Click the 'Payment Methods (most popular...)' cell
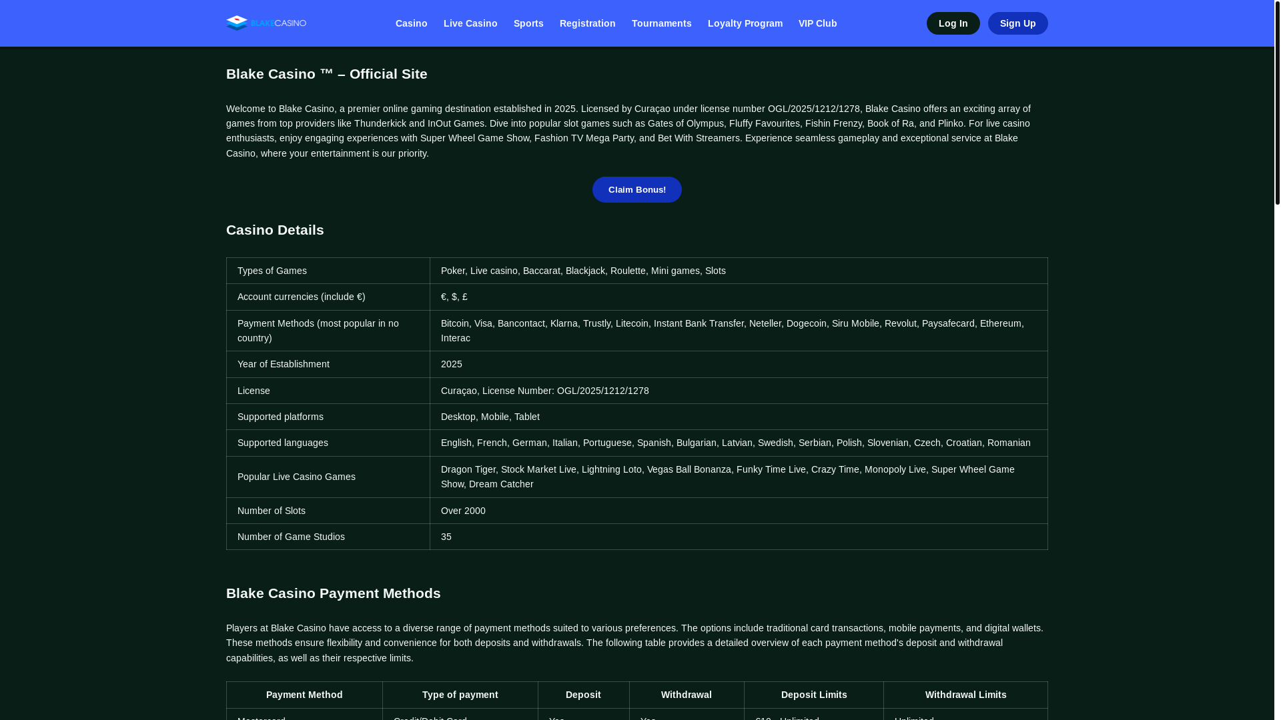1281x720 pixels. tap(328, 331)
